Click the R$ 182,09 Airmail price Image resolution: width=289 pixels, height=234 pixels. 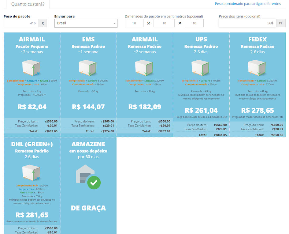tap(145, 107)
